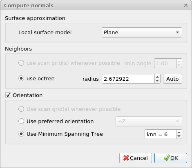Select Use Minimum Spanning Tree option
This screenshot has width=192, height=168.
pos(21,134)
